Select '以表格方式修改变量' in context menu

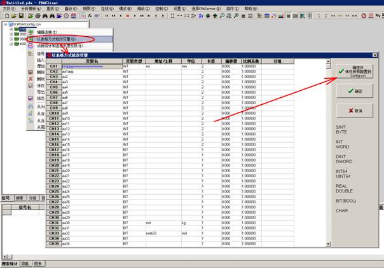pyautogui.click(x=55, y=39)
